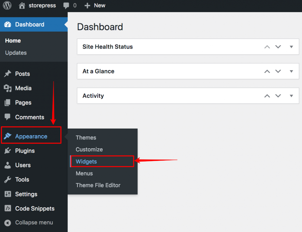Click the Tools wrench icon

[x=8, y=180]
